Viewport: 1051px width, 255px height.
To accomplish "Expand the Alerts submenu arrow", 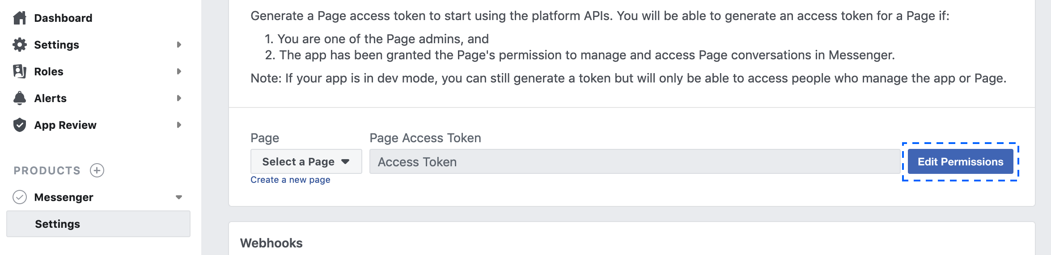I will 179,98.
